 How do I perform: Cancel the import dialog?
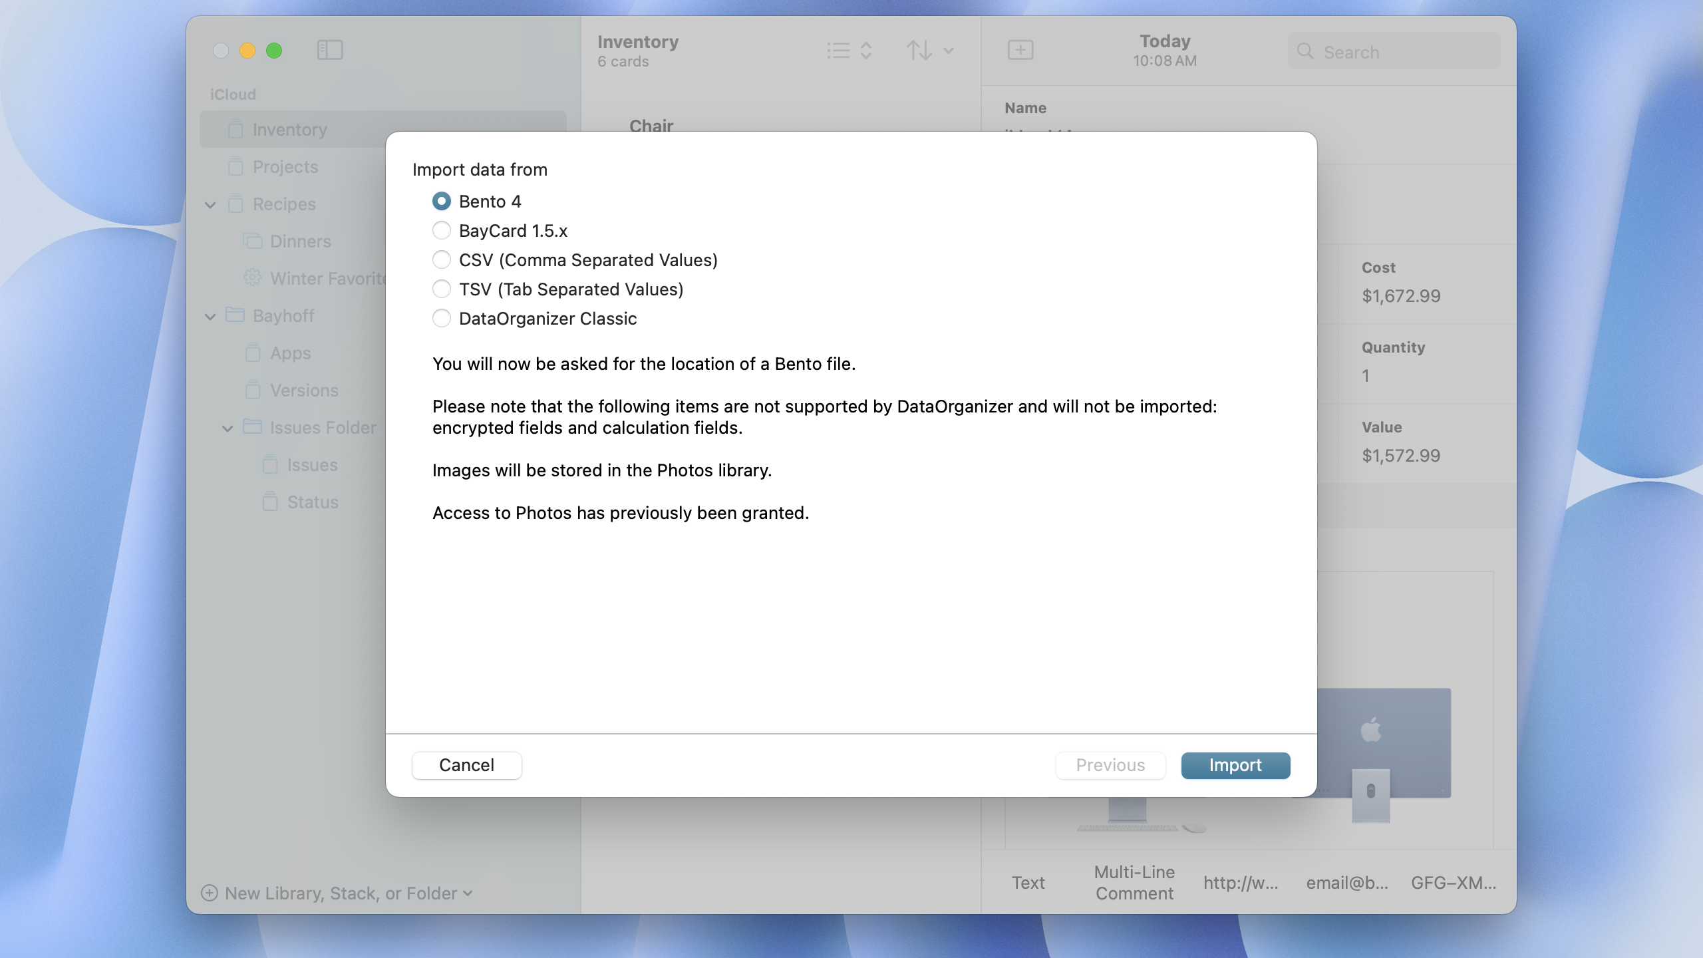[466, 765]
